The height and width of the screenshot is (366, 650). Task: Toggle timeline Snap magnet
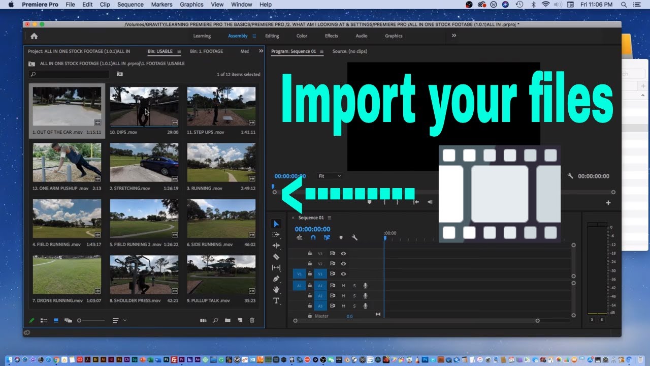tap(313, 237)
